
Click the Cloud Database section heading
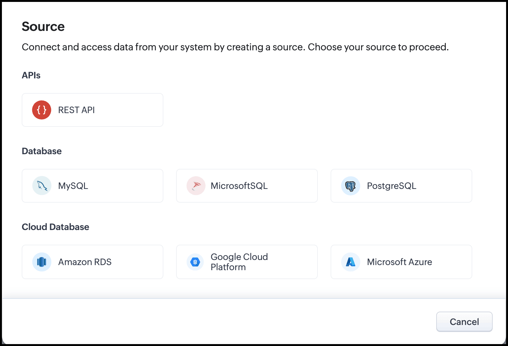tap(56, 227)
